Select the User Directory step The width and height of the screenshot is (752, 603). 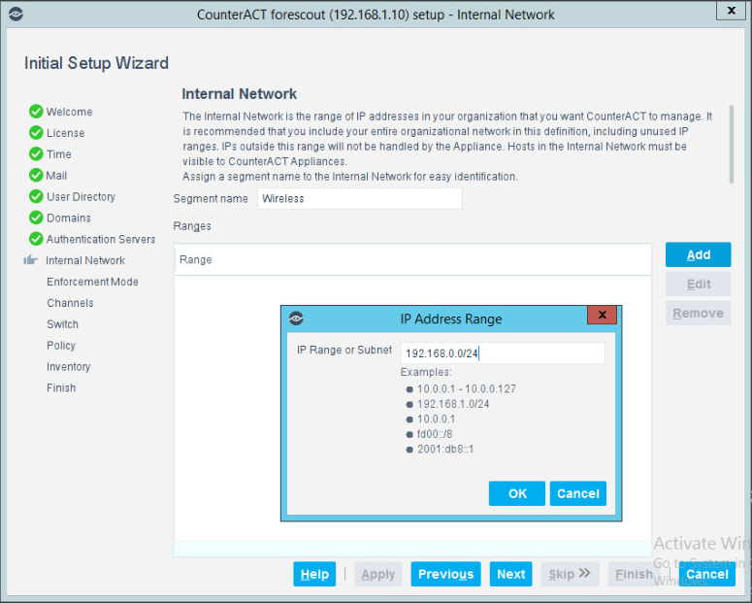coord(82,197)
